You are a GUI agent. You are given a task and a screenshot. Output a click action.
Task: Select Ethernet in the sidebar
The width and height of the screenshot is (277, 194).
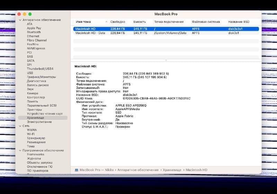(33, 36)
